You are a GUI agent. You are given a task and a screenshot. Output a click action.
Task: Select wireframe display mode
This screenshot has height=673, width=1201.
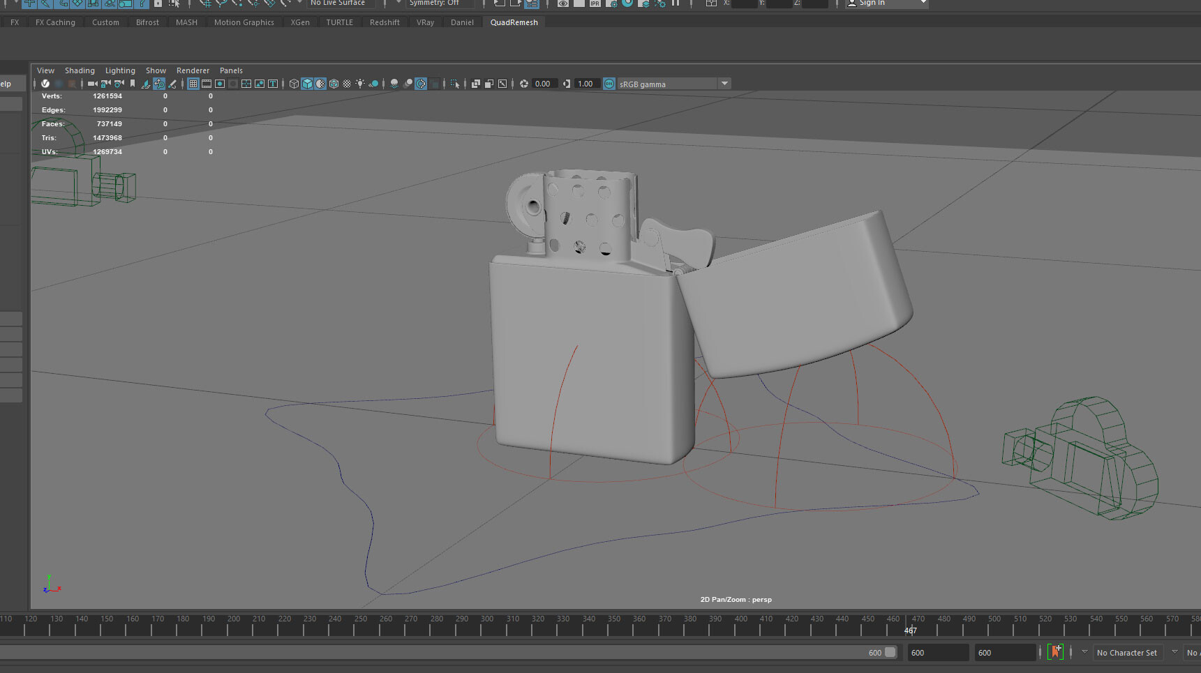coord(294,84)
